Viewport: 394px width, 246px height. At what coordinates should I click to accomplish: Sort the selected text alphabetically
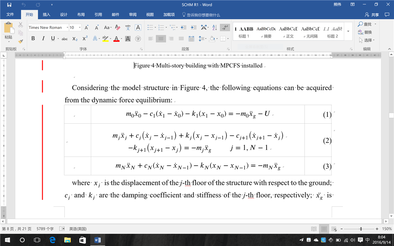215,27
